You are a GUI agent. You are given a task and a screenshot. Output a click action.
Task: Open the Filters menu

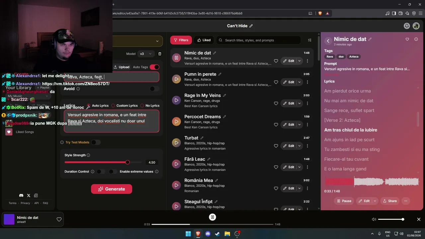click(x=181, y=40)
